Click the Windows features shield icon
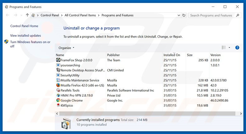Screen dimensions: 246x134 pyautogui.click(x=6, y=42)
